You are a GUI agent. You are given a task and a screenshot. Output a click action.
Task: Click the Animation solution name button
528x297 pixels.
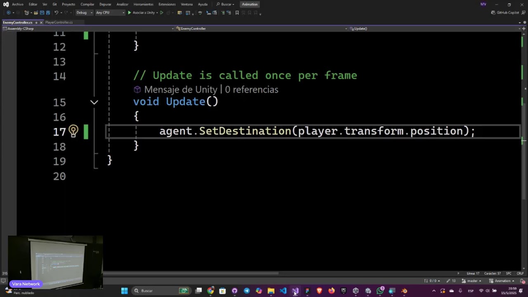tap(250, 4)
